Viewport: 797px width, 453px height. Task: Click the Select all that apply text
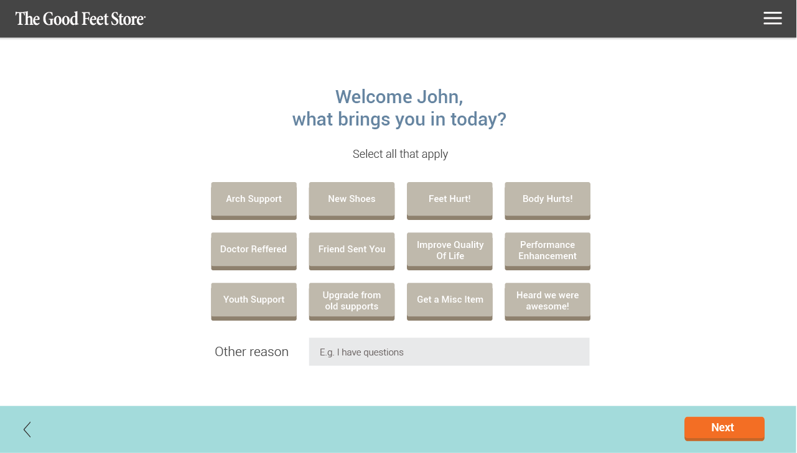coord(400,154)
